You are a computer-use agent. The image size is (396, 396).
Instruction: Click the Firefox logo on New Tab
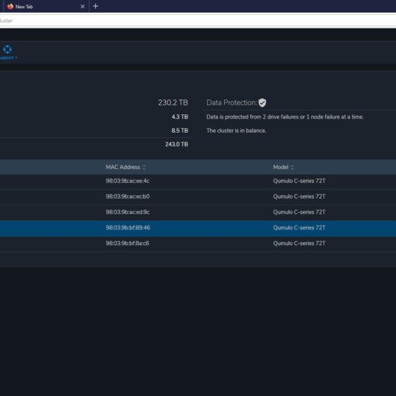pyautogui.click(x=10, y=7)
